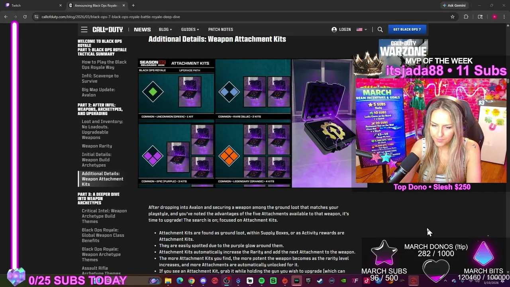Click the Warzone logo banner
510x287 pixels.
pos(403,48)
